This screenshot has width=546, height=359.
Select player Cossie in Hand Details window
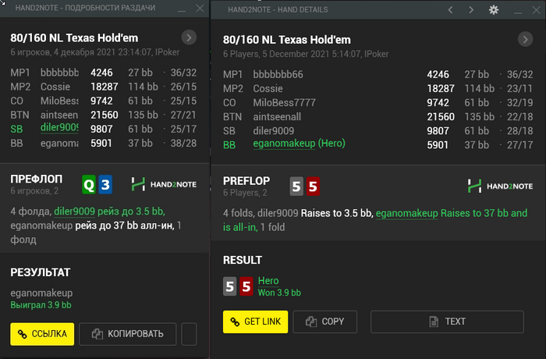268,88
